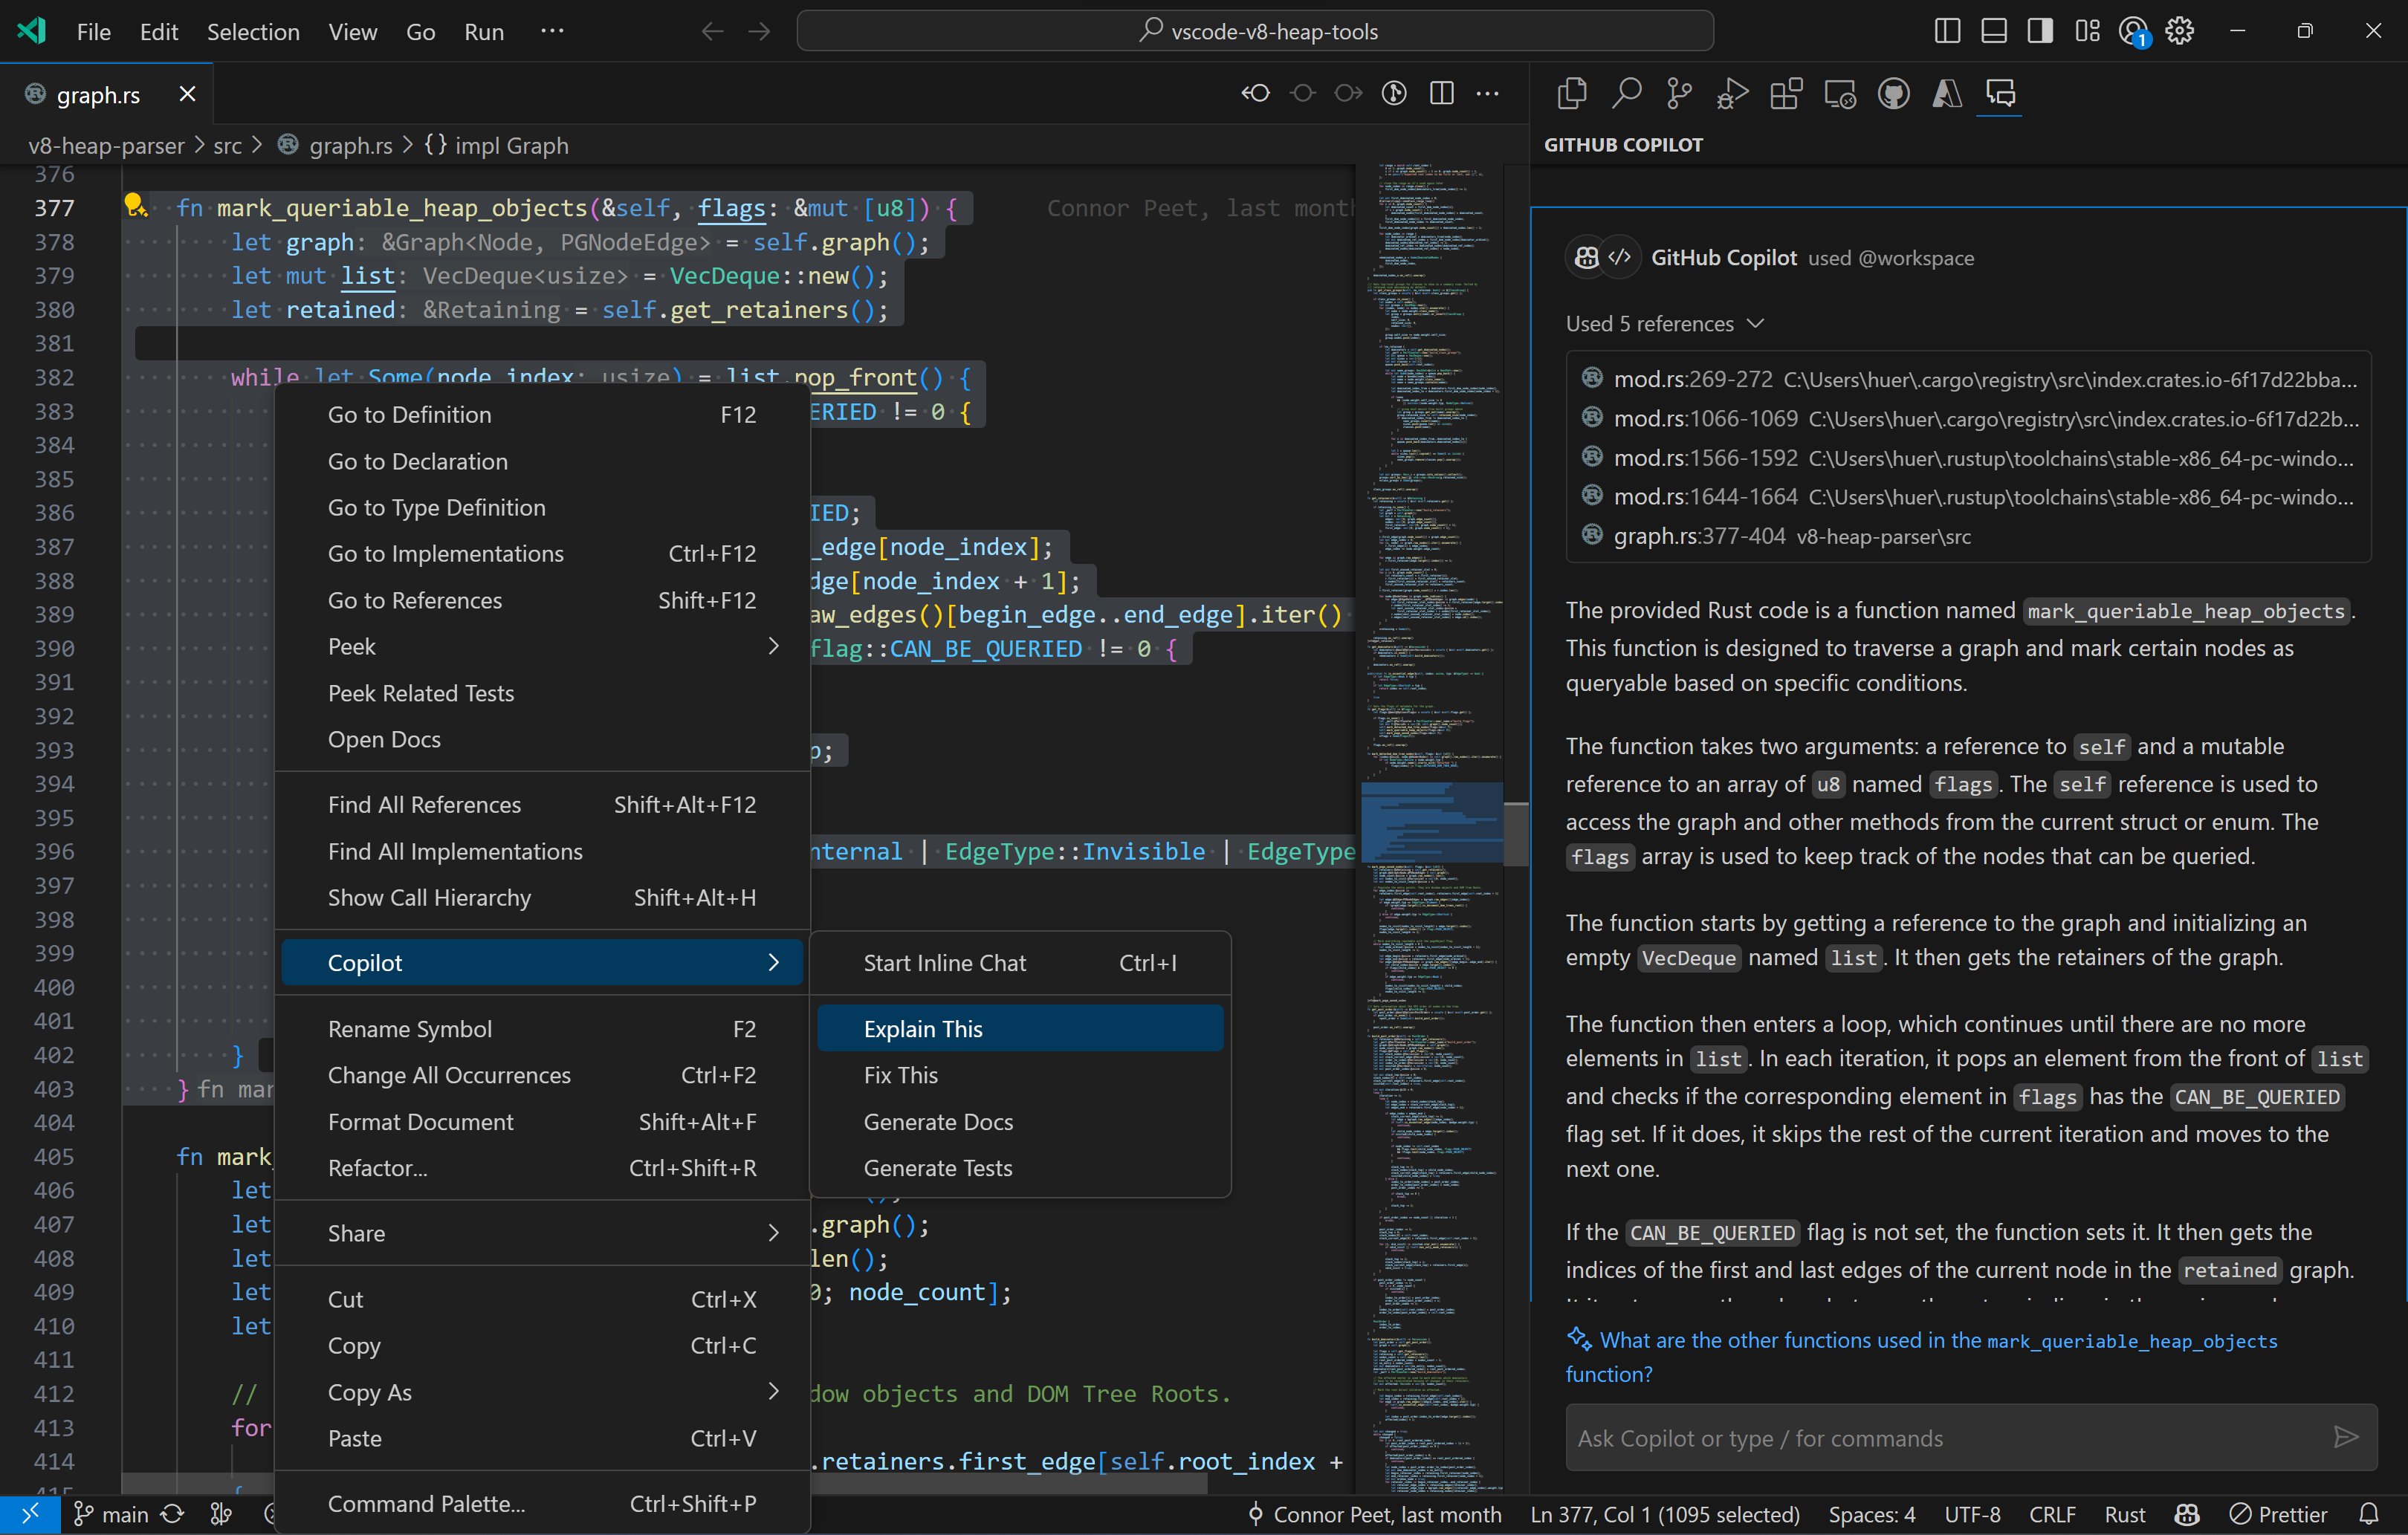Toggle the panel at the bottom

pyautogui.click(x=1993, y=31)
